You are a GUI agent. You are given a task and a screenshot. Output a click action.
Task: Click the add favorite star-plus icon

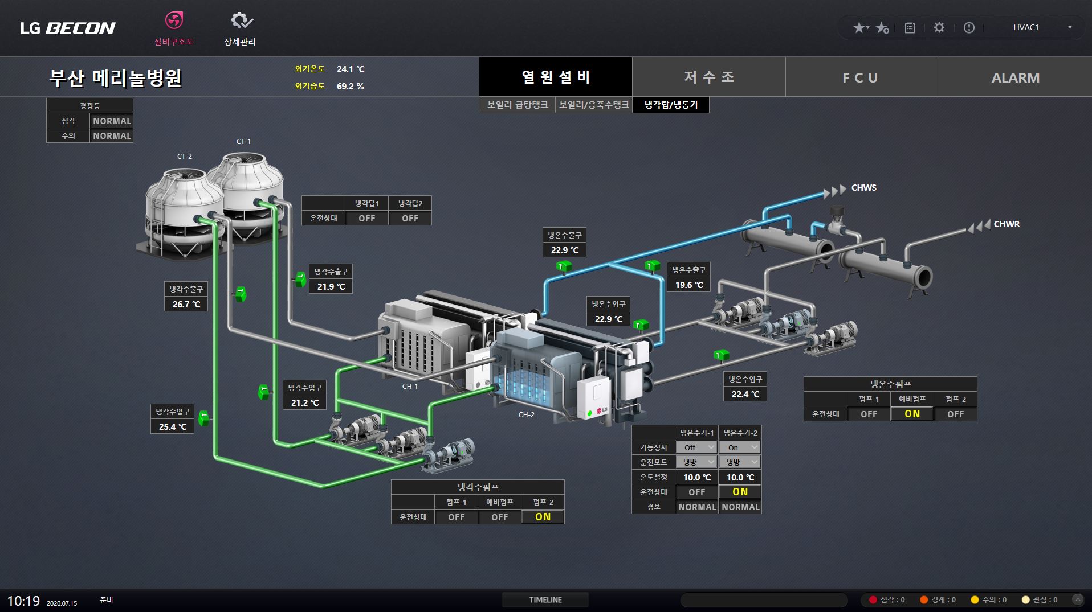click(x=882, y=28)
